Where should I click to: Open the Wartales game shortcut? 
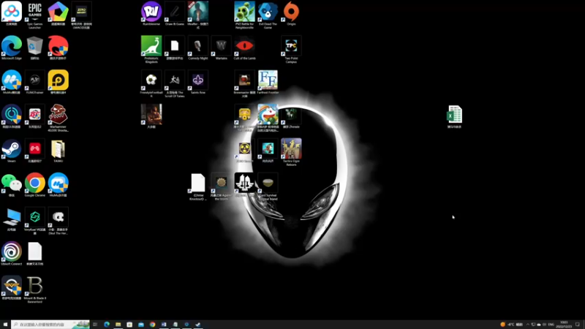point(222,48)
